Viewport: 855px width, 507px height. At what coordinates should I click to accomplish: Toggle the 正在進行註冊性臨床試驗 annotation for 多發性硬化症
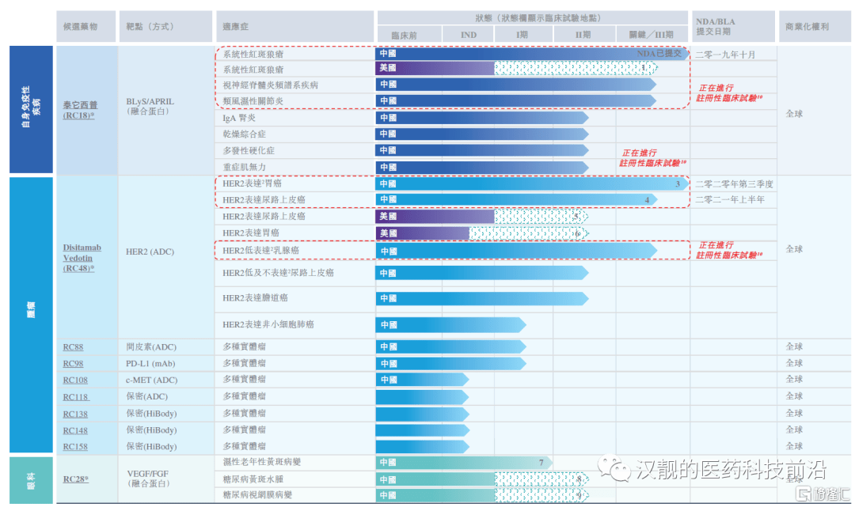(652, 156)
